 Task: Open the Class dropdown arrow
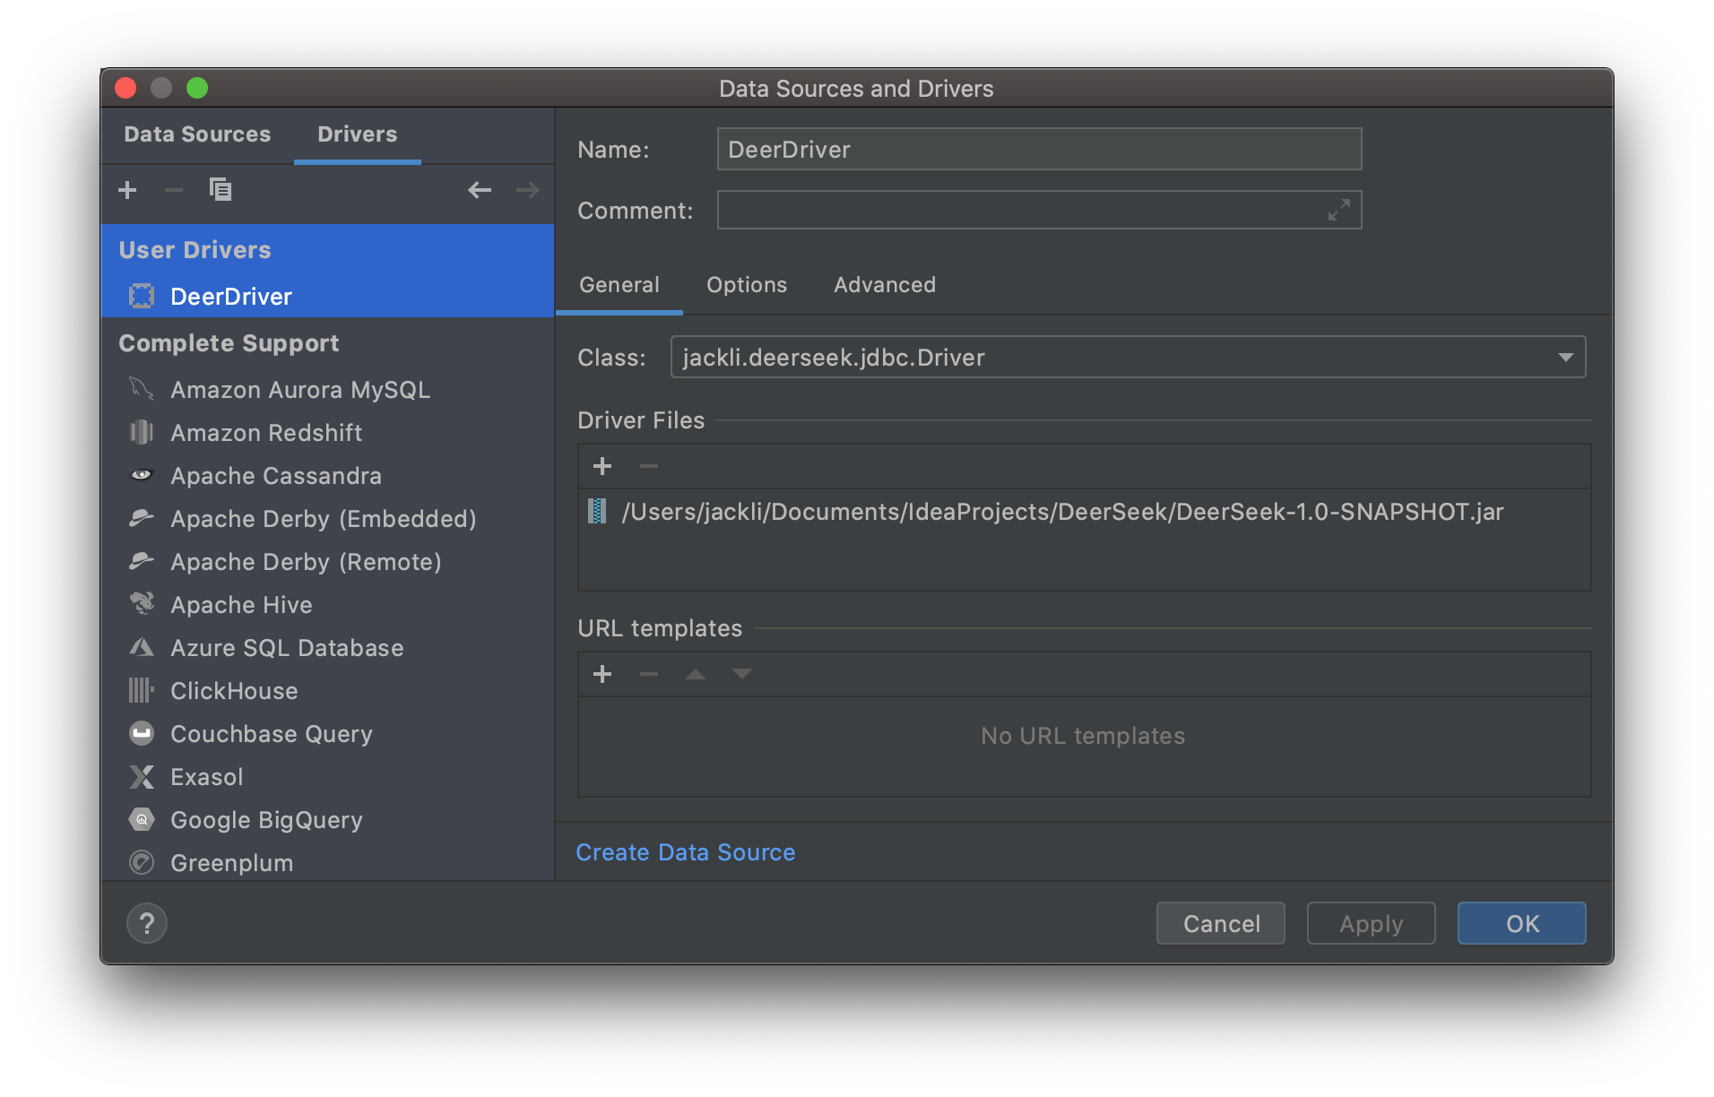pyautogui.click(x=1565, y=358)
